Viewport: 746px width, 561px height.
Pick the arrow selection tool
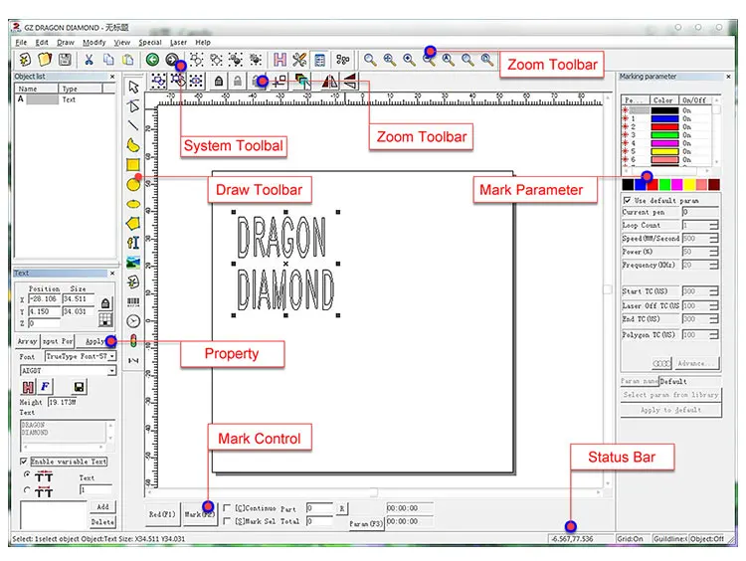point(133,87)
